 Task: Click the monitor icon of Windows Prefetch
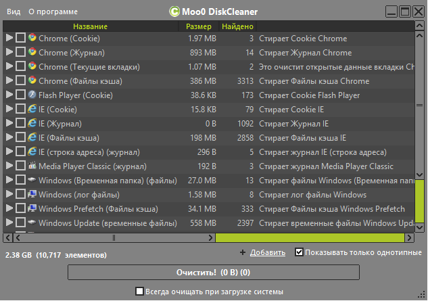(32, 208)
